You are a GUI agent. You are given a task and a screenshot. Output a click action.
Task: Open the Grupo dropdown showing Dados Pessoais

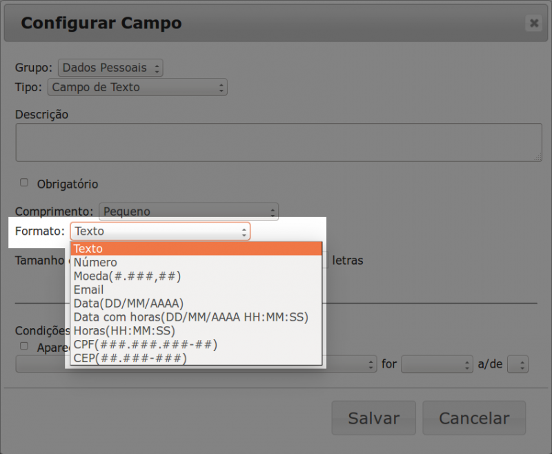(x=110, y=68)
